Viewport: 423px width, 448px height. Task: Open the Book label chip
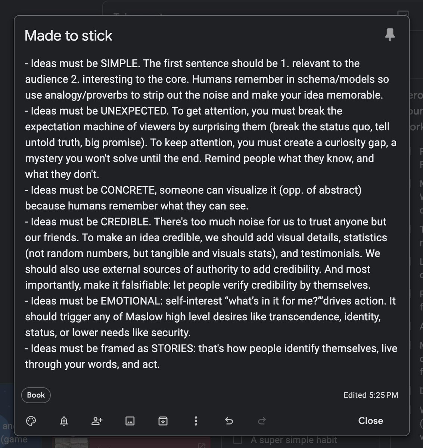click(36, 395)
